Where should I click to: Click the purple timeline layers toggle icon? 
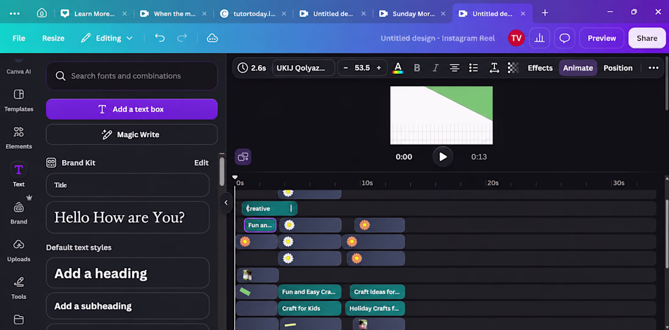pyautogui.click(x=243, y=156)
